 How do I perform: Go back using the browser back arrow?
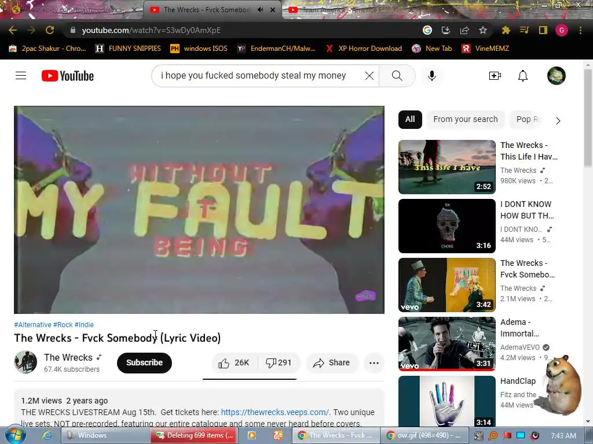click(x=13, y=30)
